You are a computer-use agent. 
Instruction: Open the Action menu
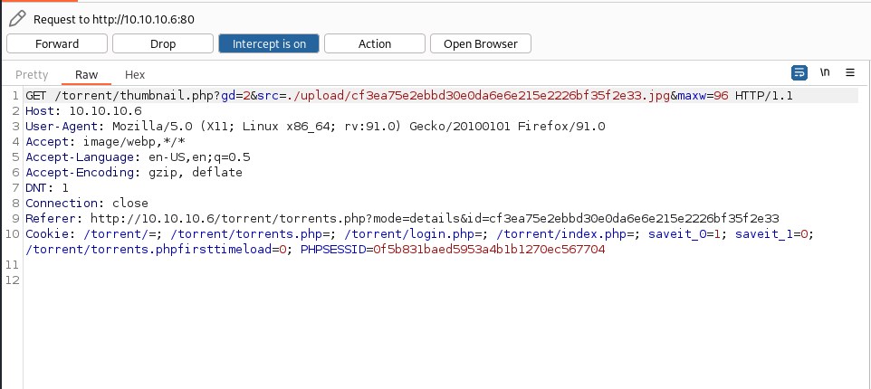(375, 43)
